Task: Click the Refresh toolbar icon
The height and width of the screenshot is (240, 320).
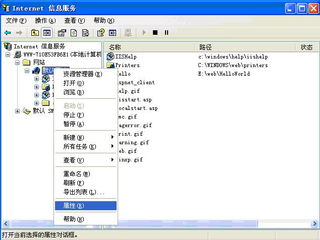Action: click(74, 33)
